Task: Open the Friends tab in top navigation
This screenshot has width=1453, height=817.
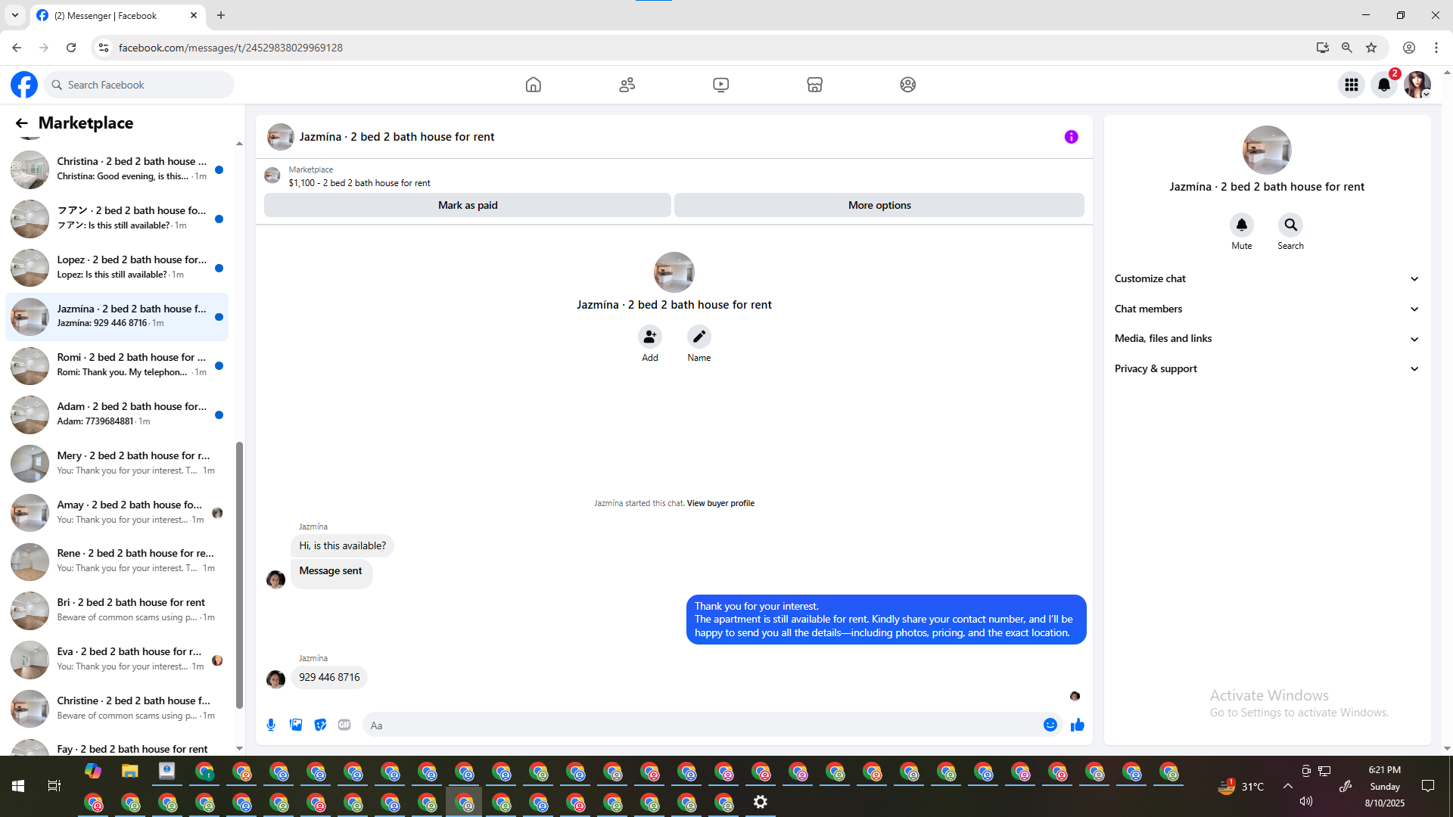Action: point(627,85)
